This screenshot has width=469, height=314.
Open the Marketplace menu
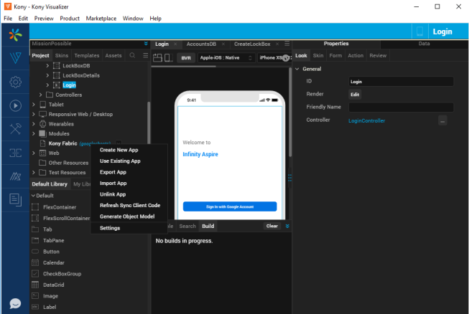[x=101, y=19]
